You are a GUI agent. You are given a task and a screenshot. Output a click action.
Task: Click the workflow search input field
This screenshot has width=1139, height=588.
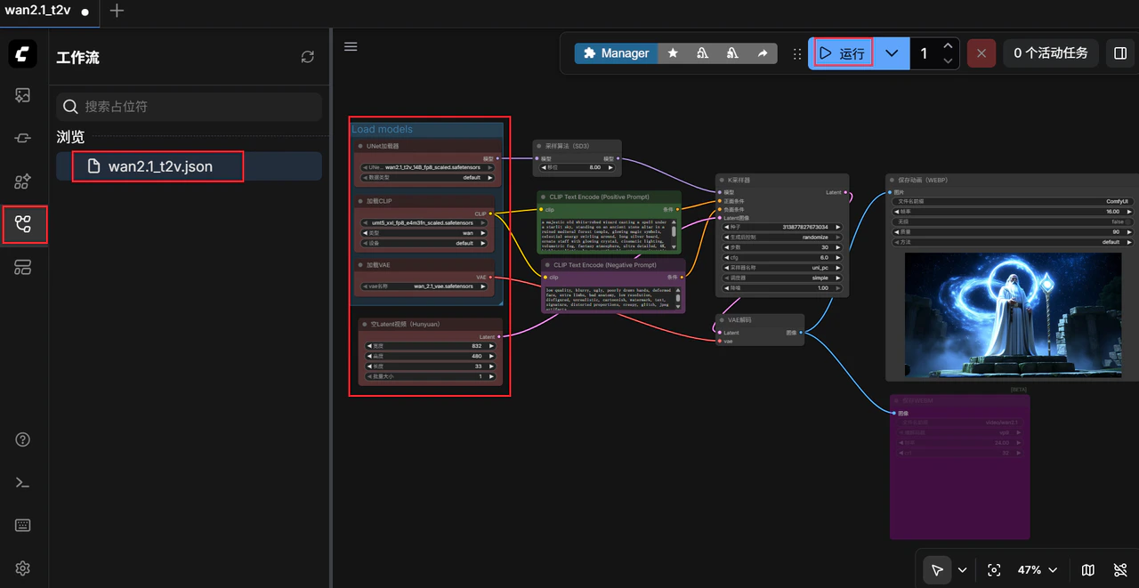pyautogui.click(x=189, y=107)
